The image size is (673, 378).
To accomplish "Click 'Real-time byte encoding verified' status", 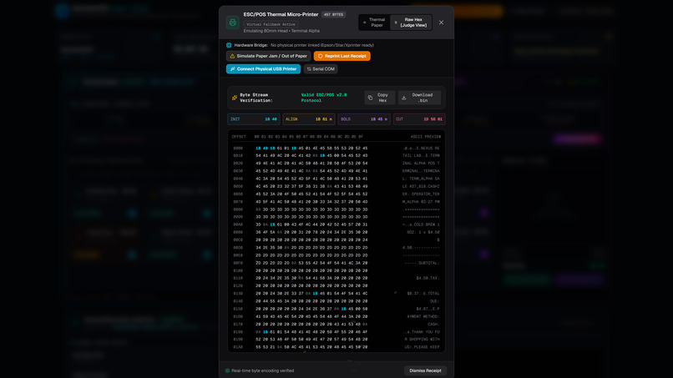I will point(263,370).
